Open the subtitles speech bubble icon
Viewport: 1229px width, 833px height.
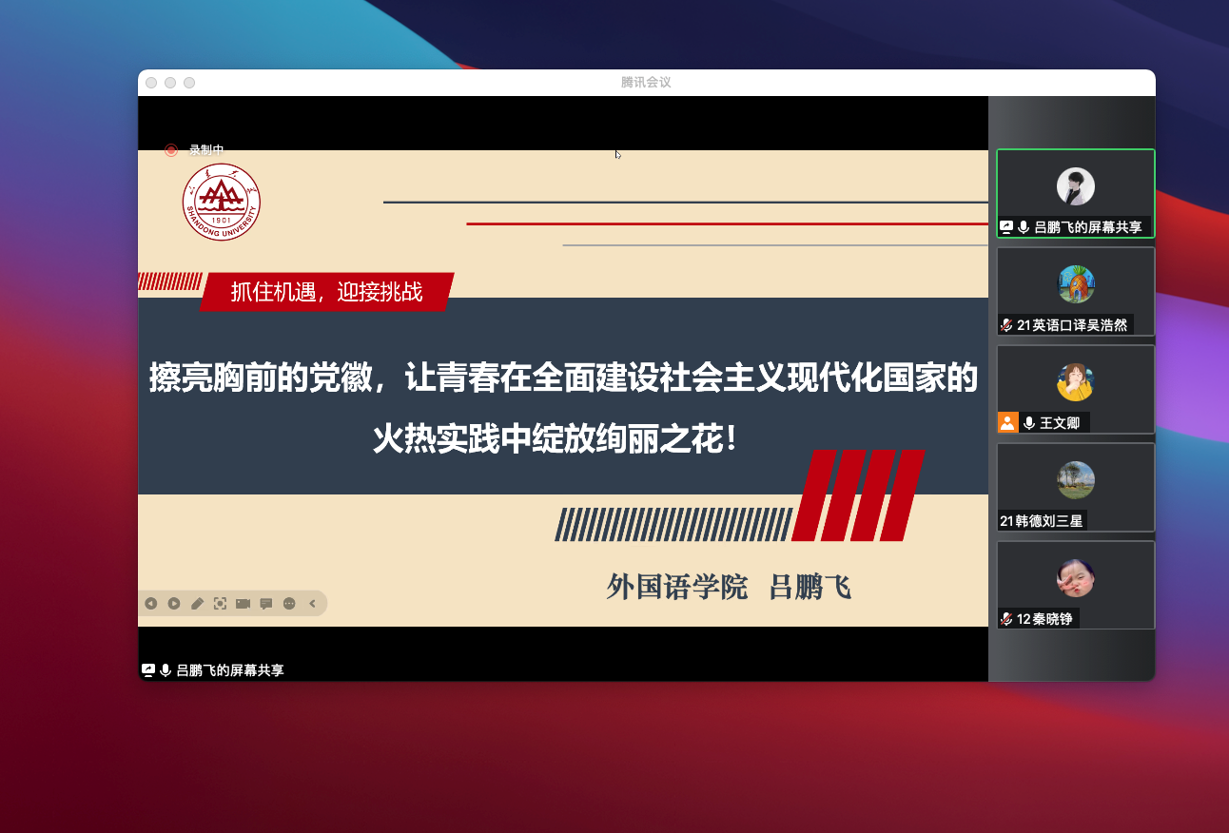click(x=266, y=603)
